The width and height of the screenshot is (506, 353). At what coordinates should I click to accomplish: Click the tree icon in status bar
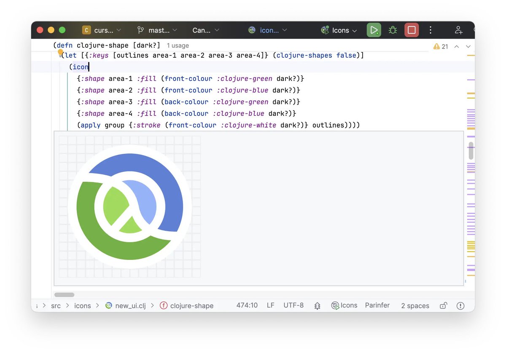point(317,306)
